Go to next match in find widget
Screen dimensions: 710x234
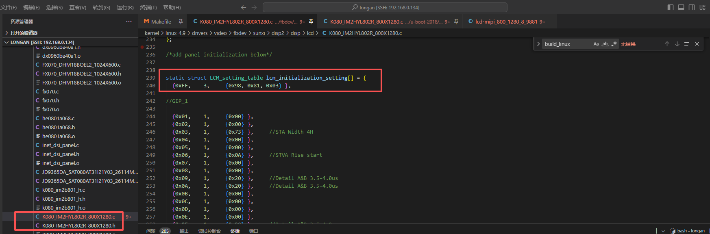[x=677, y=44]
